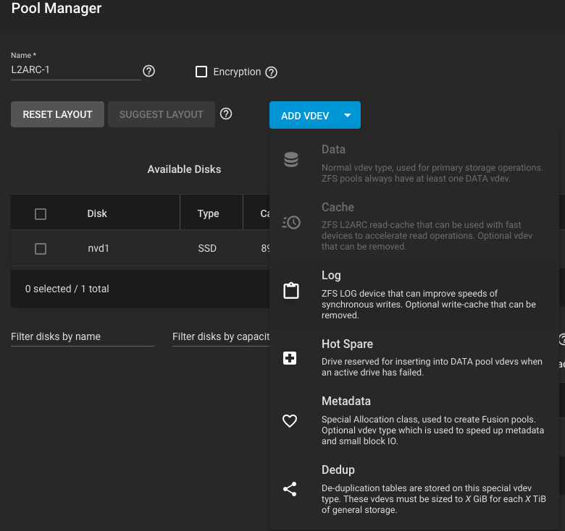Click the Dedup share icon
Viewport: 565px width, 531px height.
pos(290,489)
